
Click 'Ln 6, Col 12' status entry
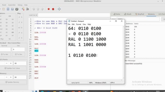[x=76, y=83]
